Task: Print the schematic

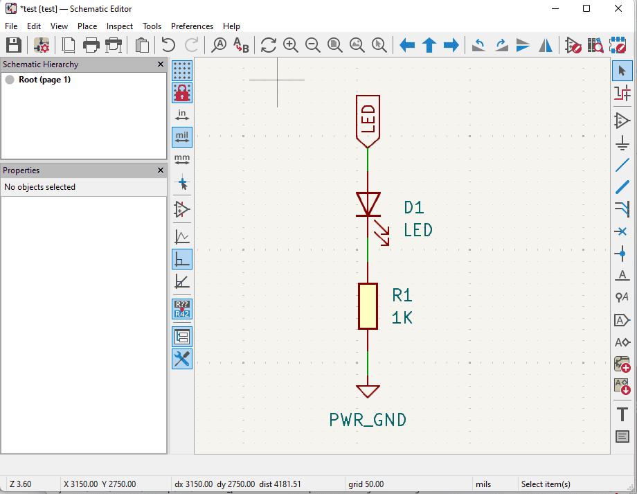Action: pos(91,45)
